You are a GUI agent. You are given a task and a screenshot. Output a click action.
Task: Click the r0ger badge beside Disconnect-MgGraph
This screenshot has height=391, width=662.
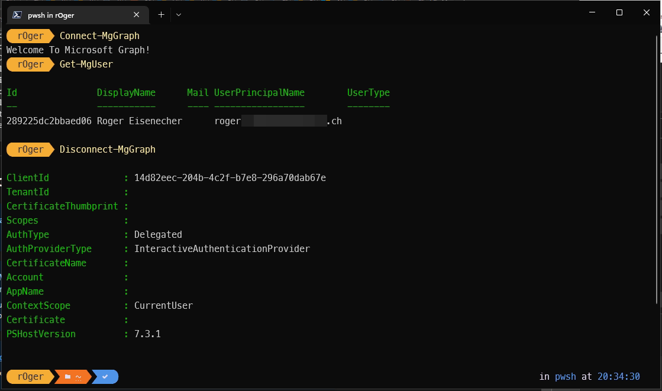(30, 149)
